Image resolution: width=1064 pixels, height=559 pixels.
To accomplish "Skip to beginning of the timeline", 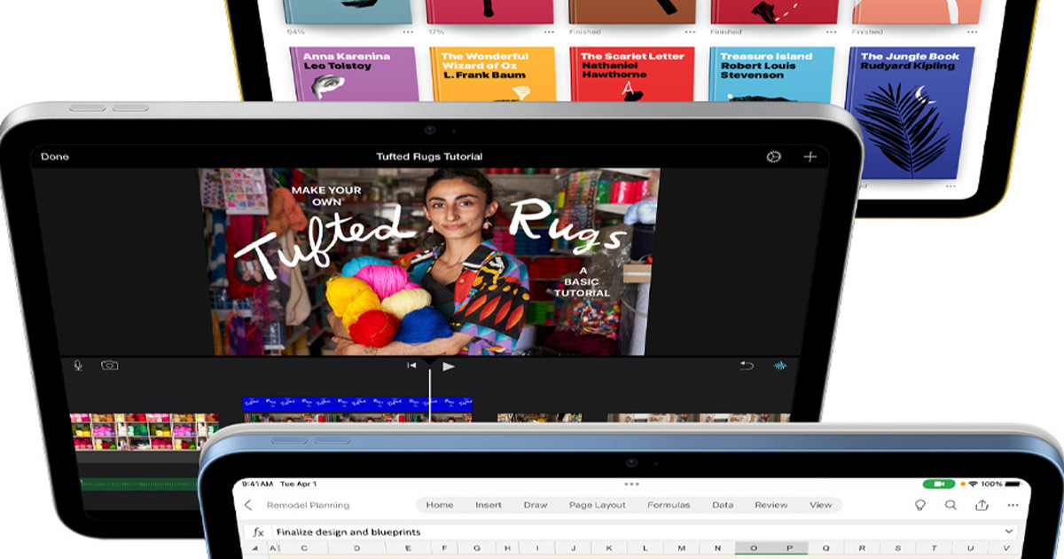I will [x=411, y=366].
